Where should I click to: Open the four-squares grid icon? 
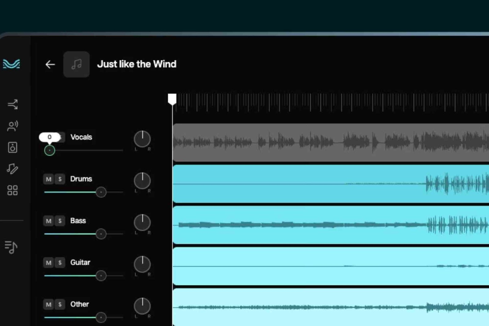coord(13,190)
